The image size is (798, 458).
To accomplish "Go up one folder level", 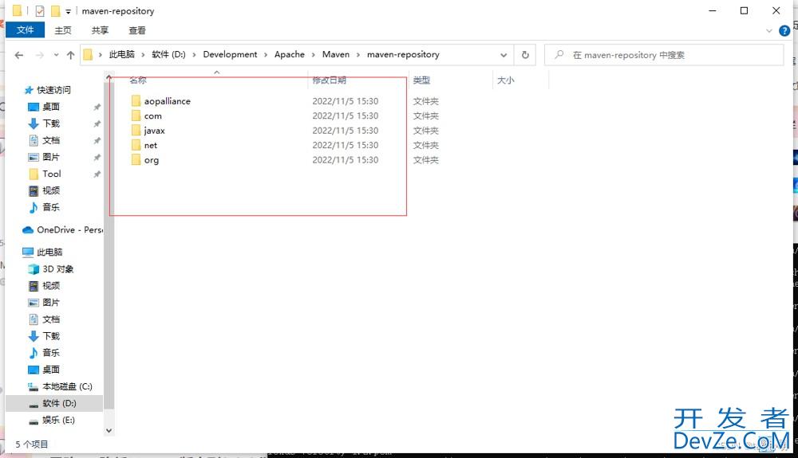I will tap(70, 55).
